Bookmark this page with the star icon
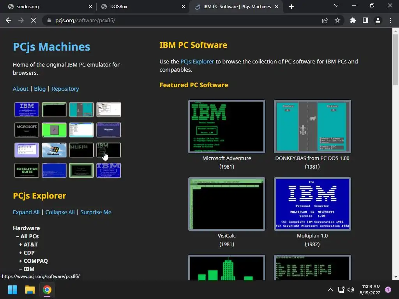 click(337, 20)
